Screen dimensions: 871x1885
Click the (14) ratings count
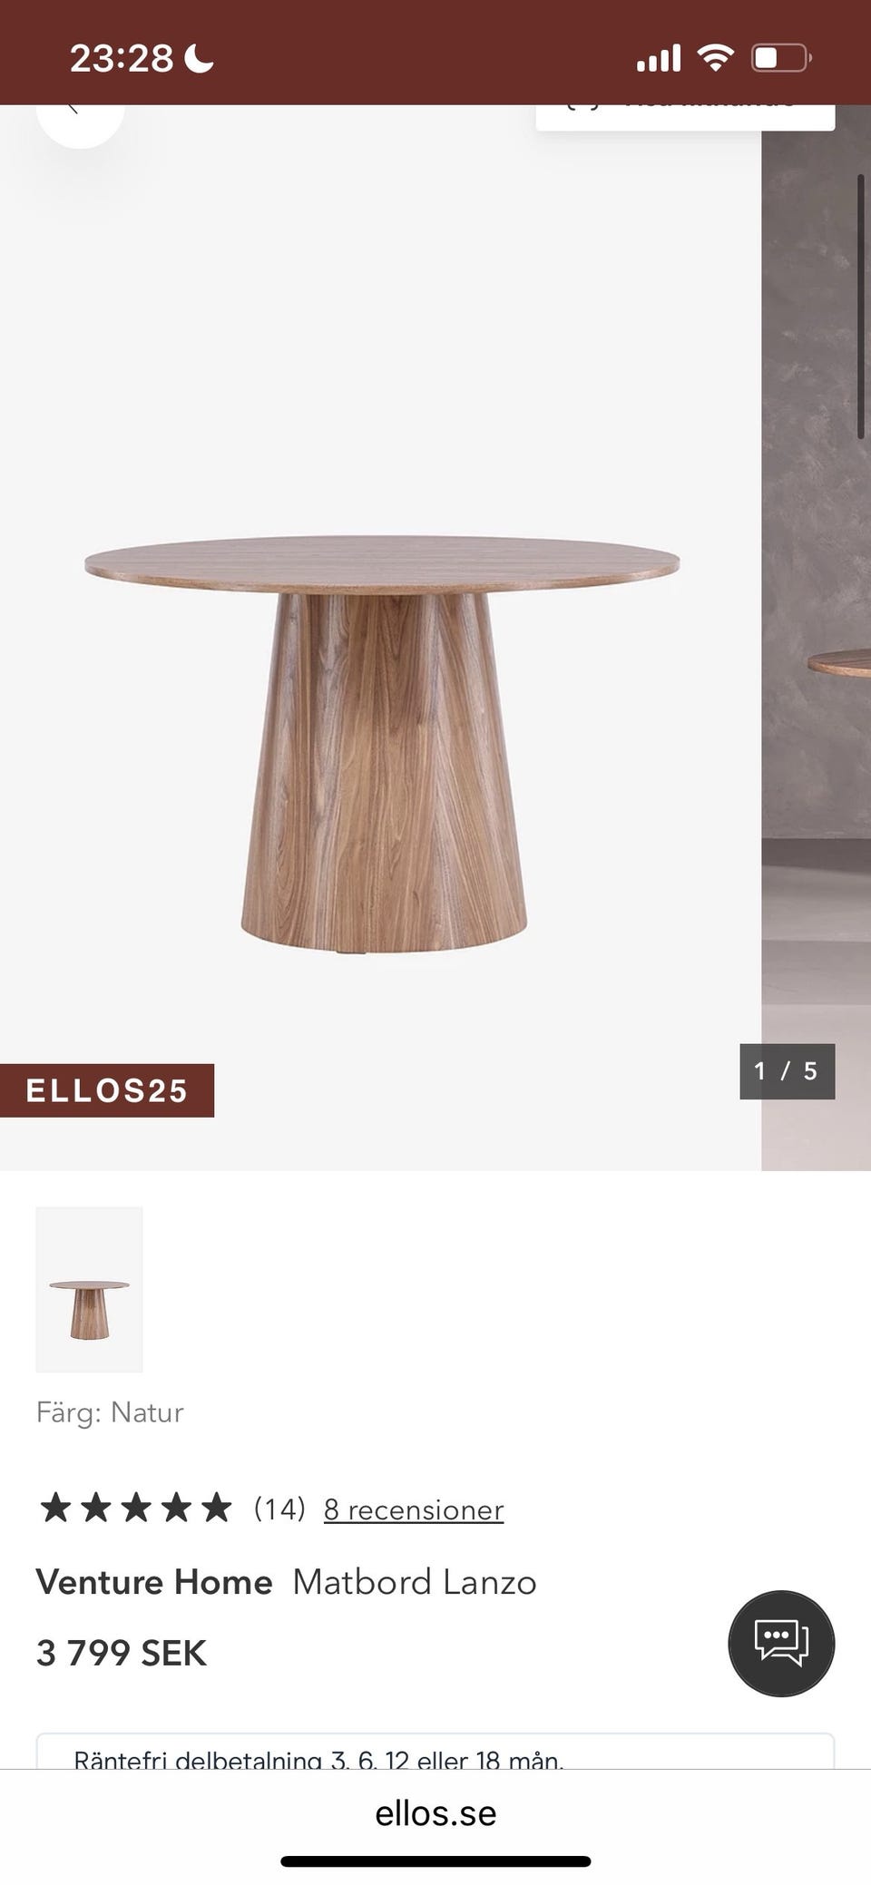[x=279, y=1509]
